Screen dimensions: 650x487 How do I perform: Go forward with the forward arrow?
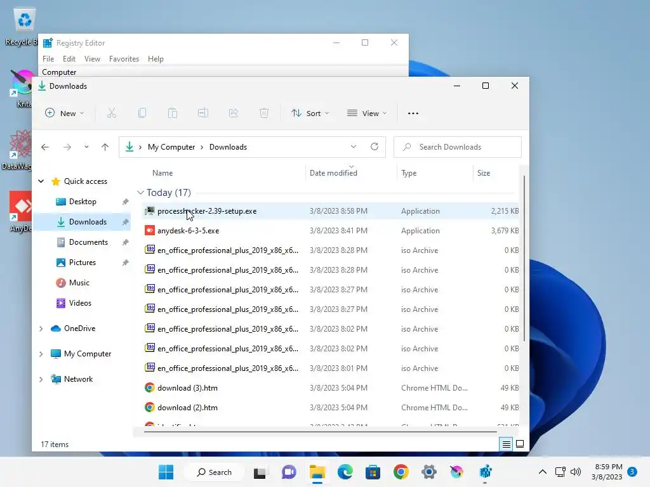pyautogui.click(x=67, y=147)
